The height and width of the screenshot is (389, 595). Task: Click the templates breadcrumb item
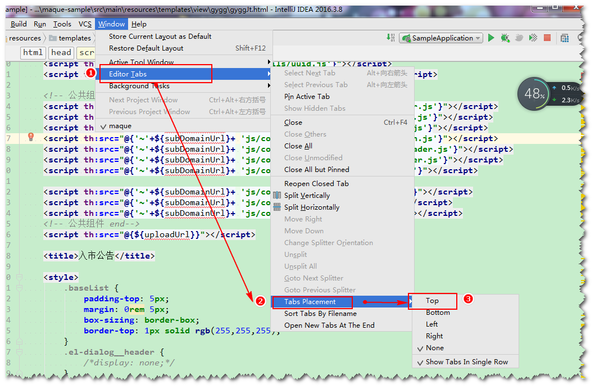[x=75, y=38]
